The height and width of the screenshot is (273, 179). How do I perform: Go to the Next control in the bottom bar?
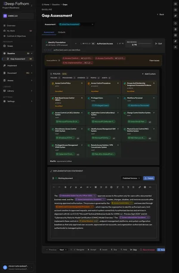[63, 250]
